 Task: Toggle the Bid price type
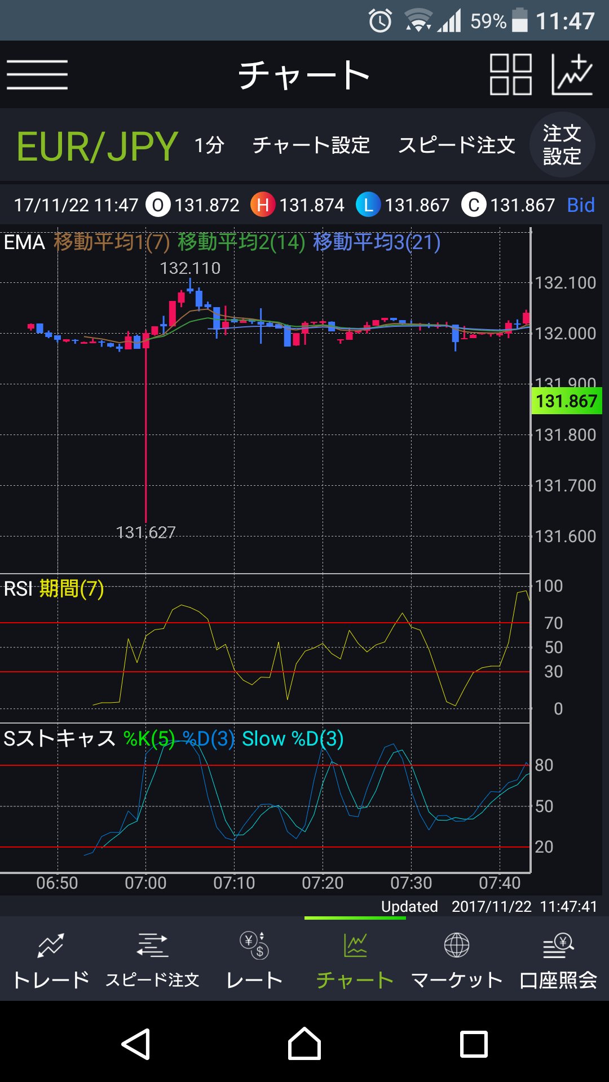[581, 205]
